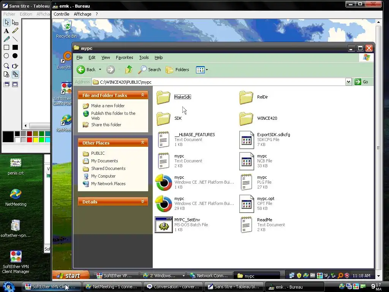The width and height of the screenshot is (389, 292).
Task: Click the Make a new folder link
Action: pyautogui.click(x=108, y=106)
